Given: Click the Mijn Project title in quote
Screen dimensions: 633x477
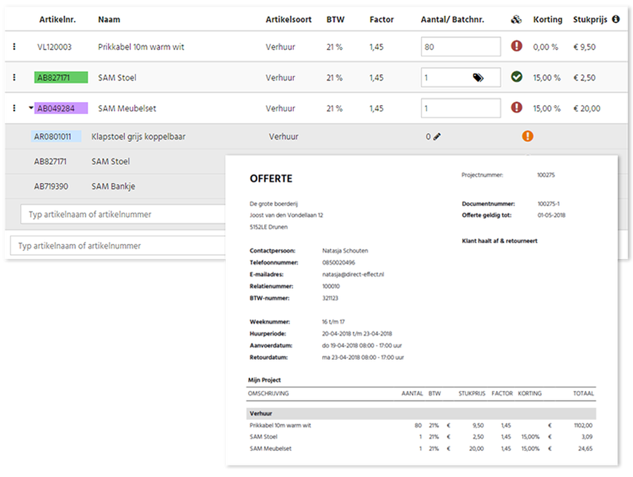Looking at the screenshot, I should pyautogui.click(x=265, y=379).
